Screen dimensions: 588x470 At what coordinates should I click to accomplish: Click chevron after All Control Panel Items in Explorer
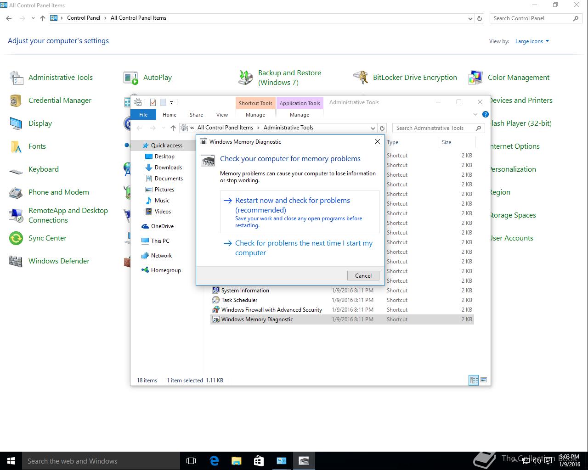258,128
